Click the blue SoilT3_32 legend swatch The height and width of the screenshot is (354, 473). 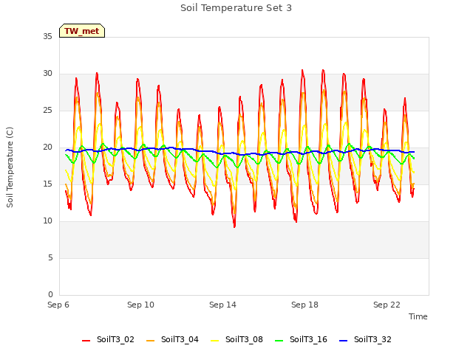click(x=344, y=341)
